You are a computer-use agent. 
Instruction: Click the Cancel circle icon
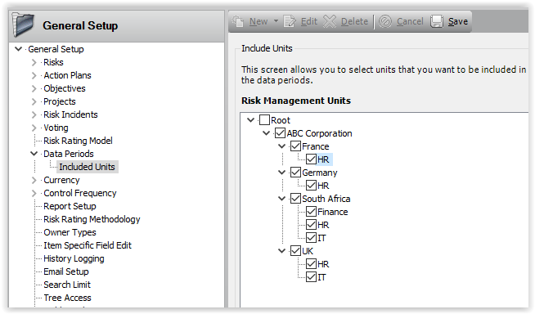pos(385,21)
